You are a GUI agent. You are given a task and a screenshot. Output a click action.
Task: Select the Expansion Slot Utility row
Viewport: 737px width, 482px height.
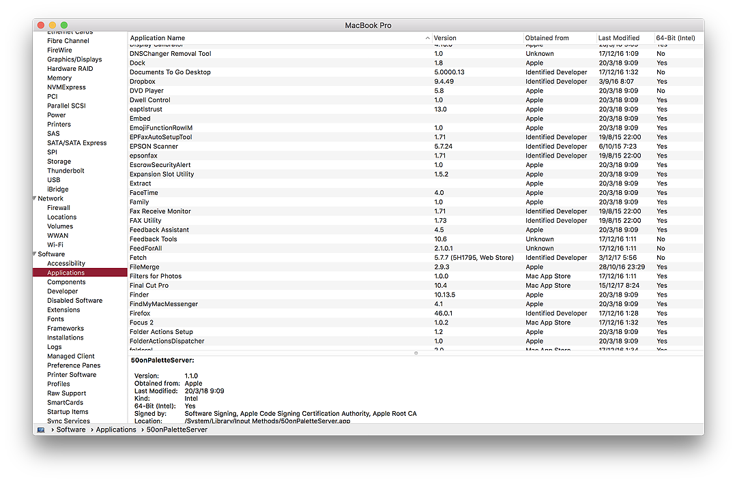pos(416,175)
